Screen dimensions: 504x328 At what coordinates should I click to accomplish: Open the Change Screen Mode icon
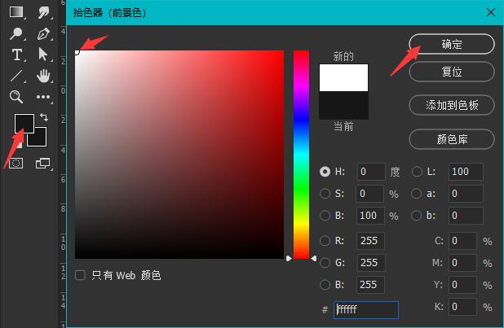click(42, 164)
